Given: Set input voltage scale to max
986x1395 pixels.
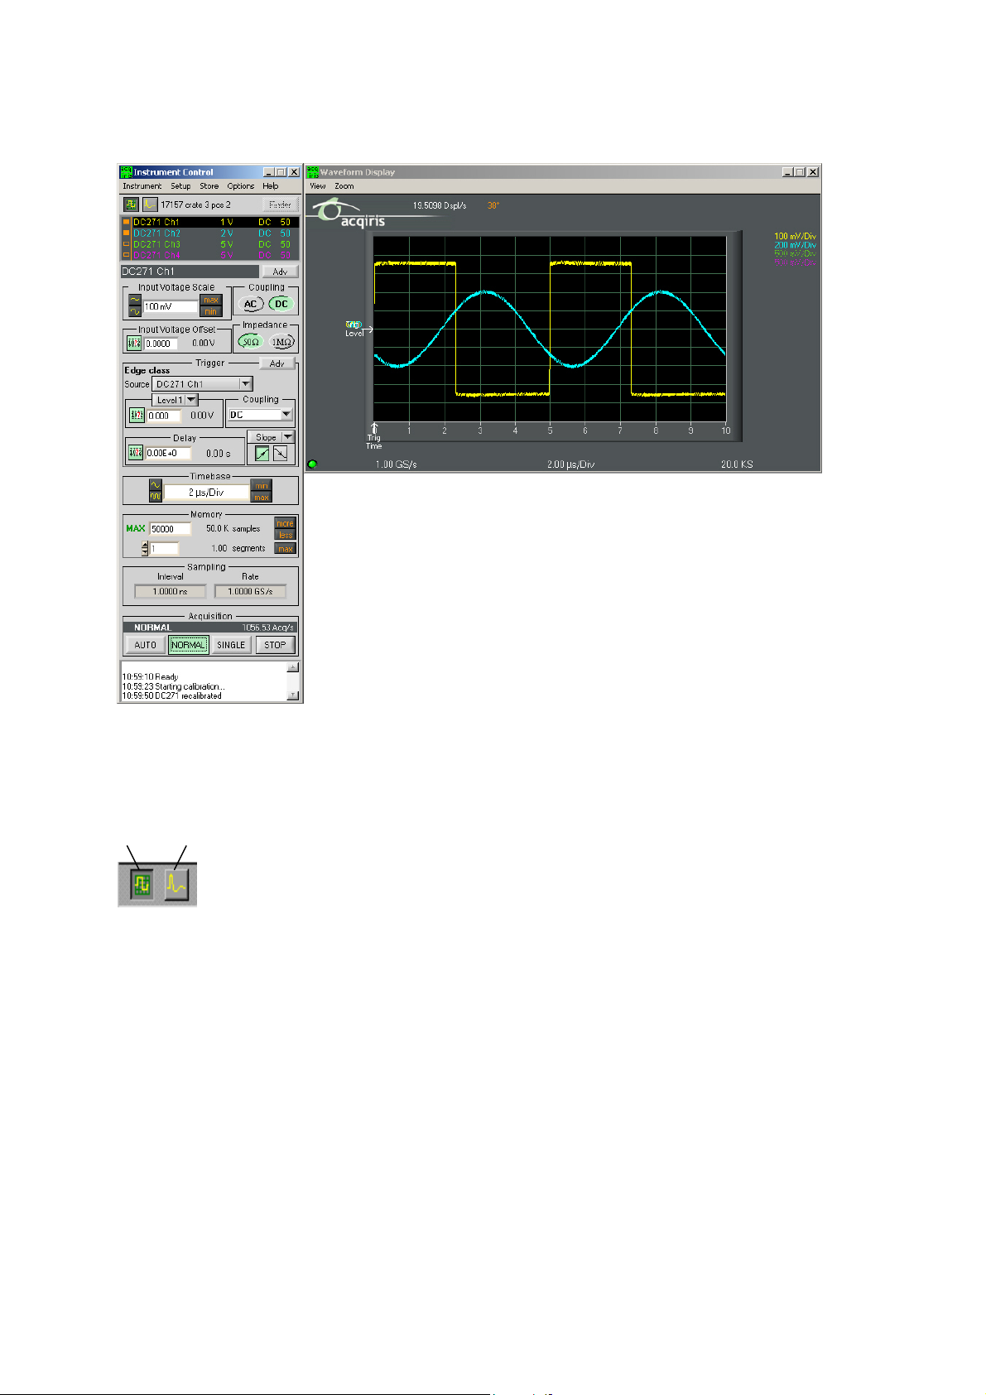Looking at the screenshot, I should [x=211, y=301].
